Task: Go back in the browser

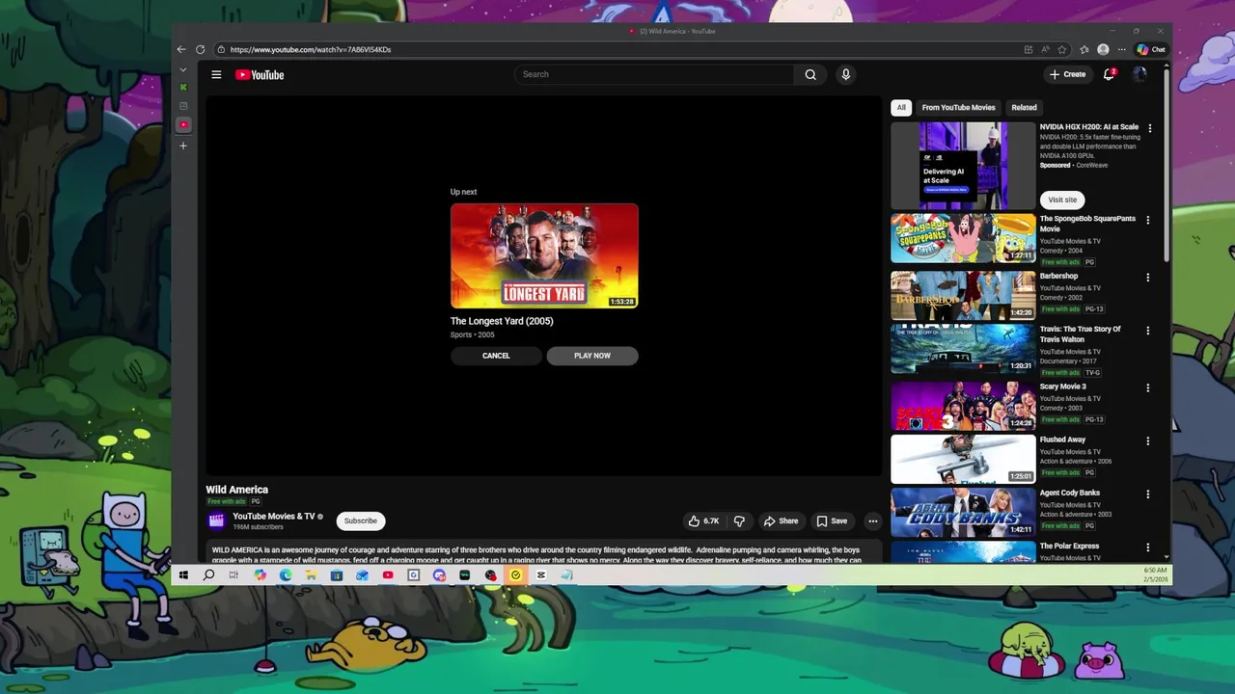Action: (181, 49)
